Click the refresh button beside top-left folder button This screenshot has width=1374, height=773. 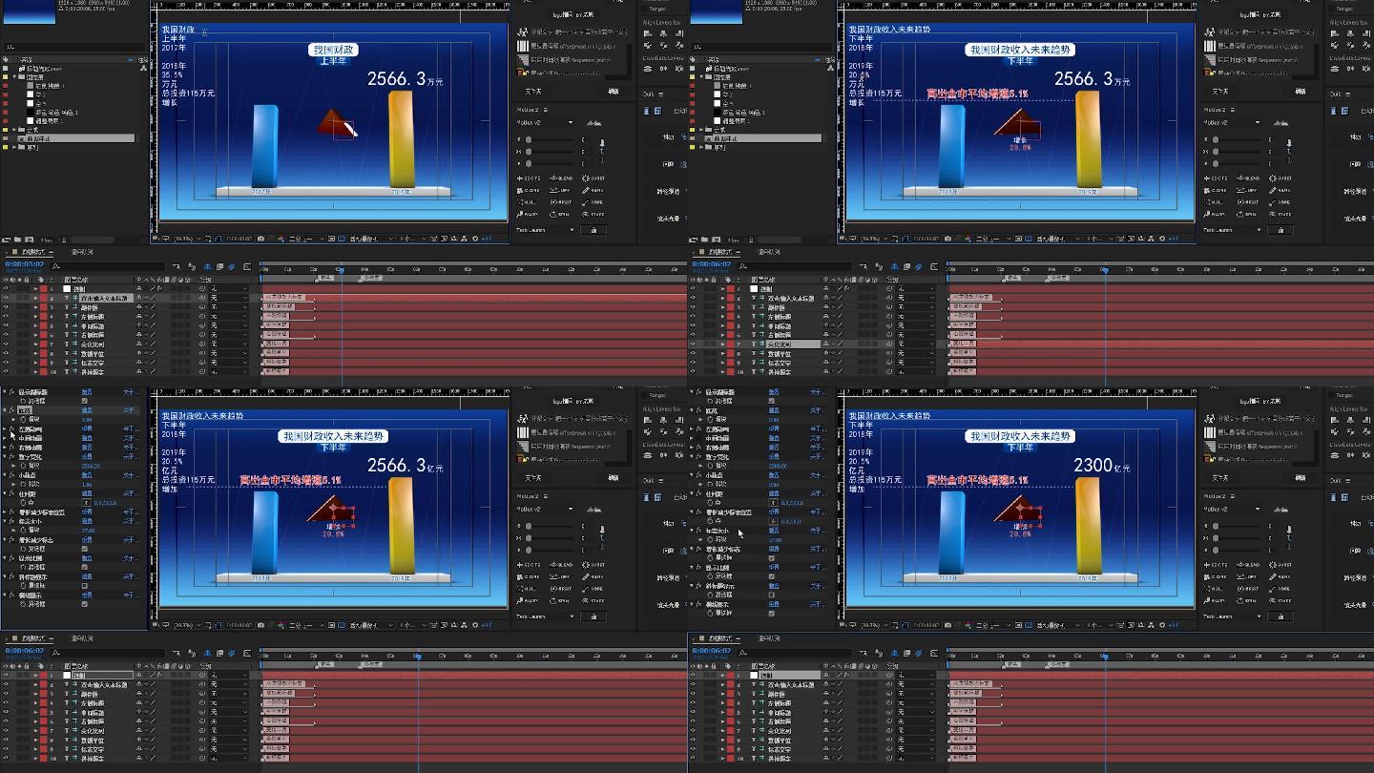point(613,92)
